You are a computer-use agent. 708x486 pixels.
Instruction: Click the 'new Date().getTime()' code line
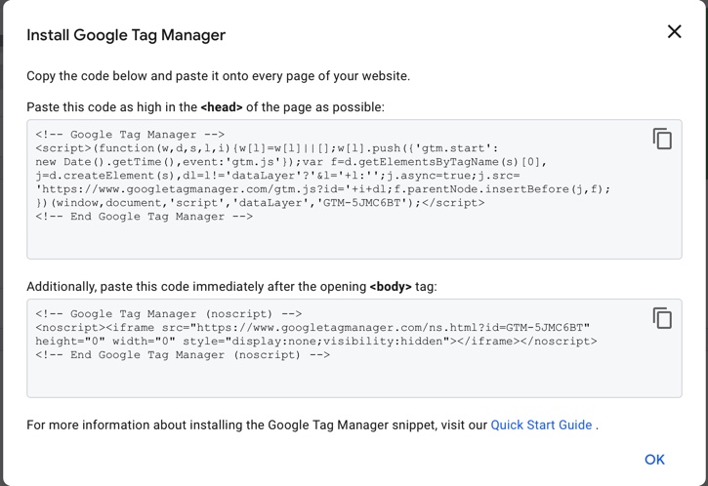pos(291,162)
